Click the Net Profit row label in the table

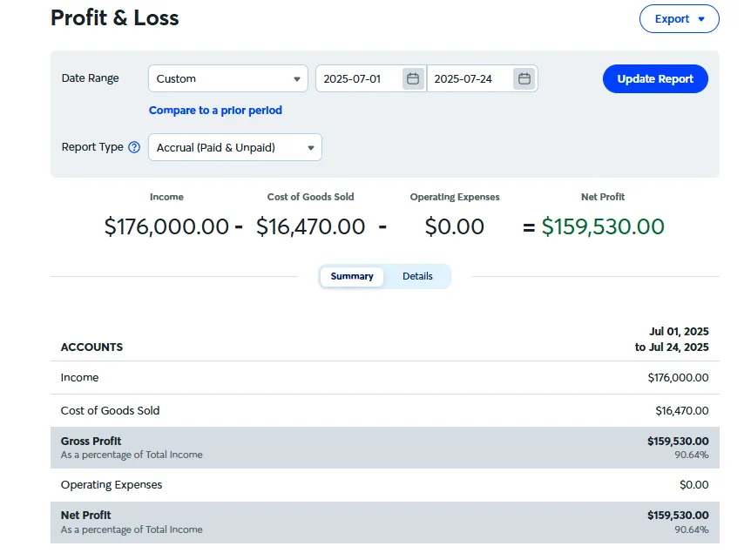86,516
